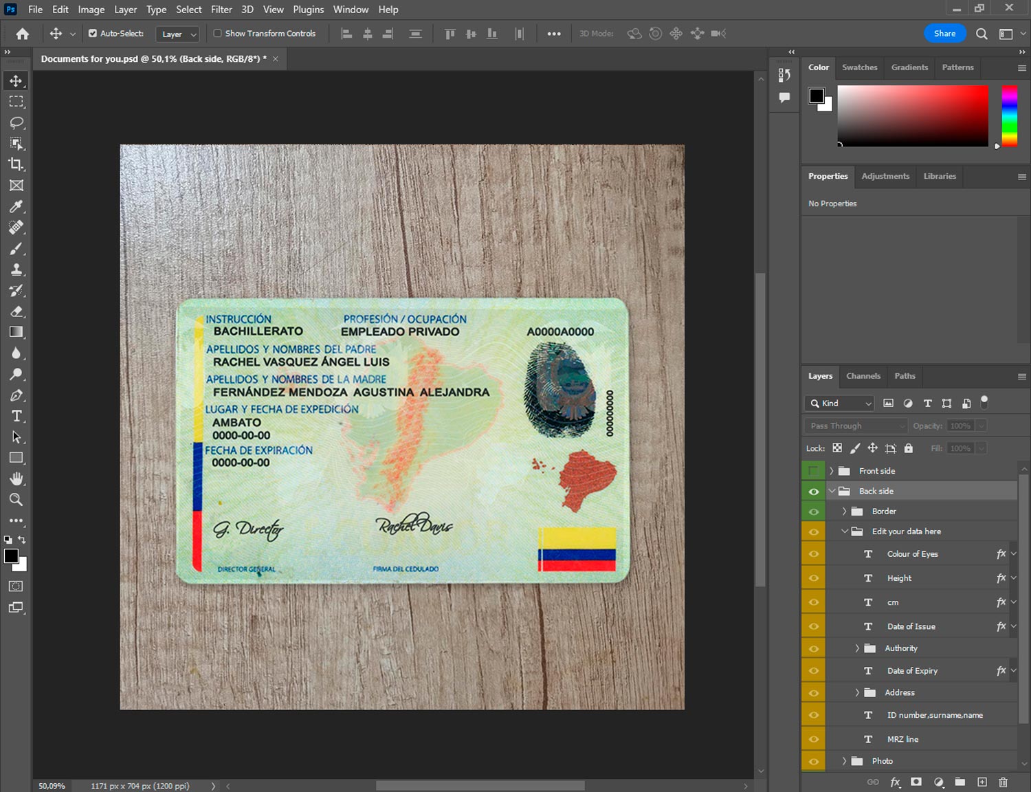This screenshot has width=1031, height=792.
Task: Expand the Front side group
Action: point(832,471)
